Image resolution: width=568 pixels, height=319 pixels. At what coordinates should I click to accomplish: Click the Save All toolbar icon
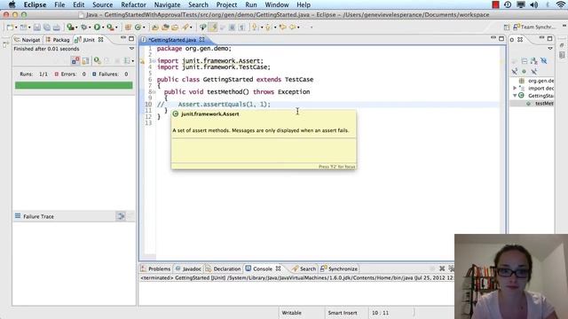(47, 27)
